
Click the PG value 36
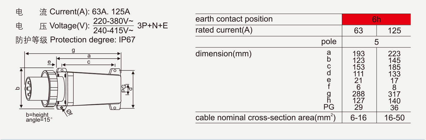394,107
